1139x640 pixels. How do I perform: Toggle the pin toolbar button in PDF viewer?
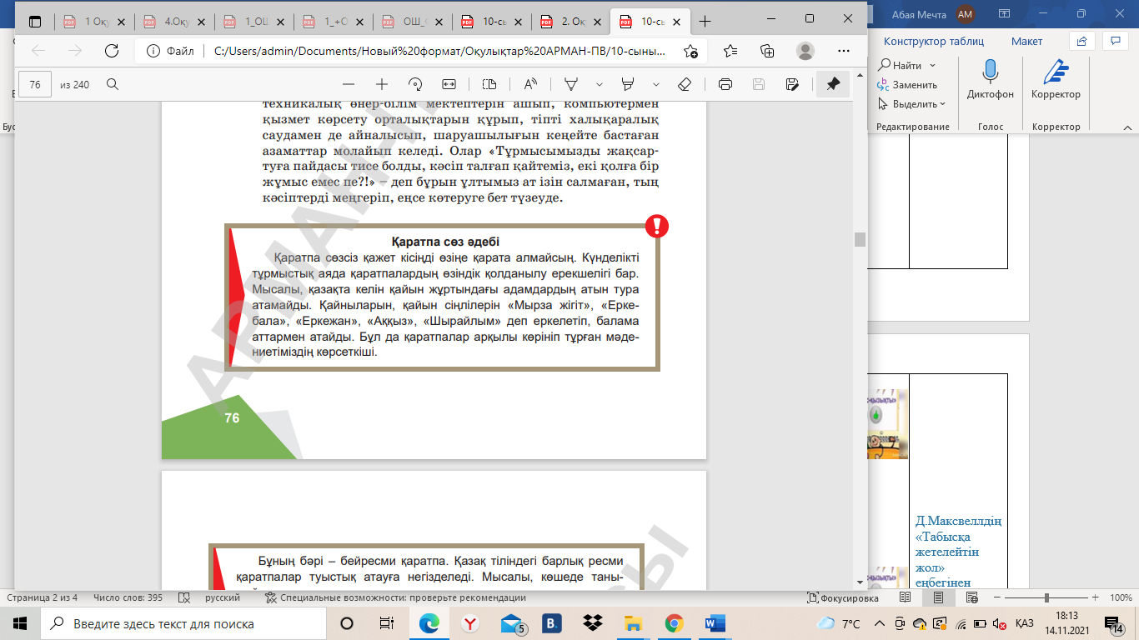coord(832,84)
